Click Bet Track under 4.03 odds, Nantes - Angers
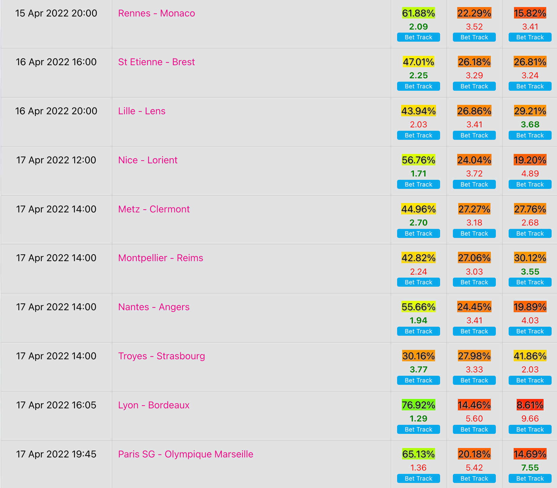This screenshot has width=557, height=488. pos(530,331)
